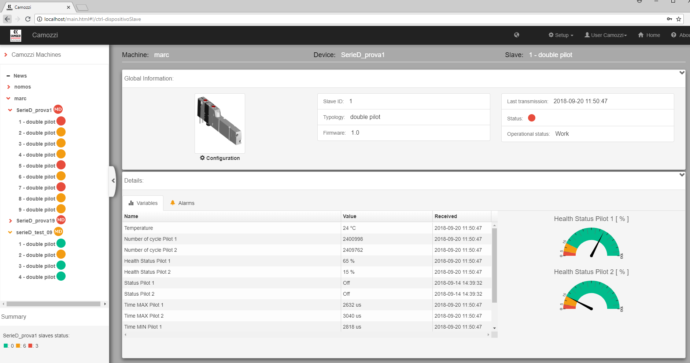Select 4 - double pilot under SerieD_prova1
Screen dimensions: 690x363
click(x=37, y=155)
